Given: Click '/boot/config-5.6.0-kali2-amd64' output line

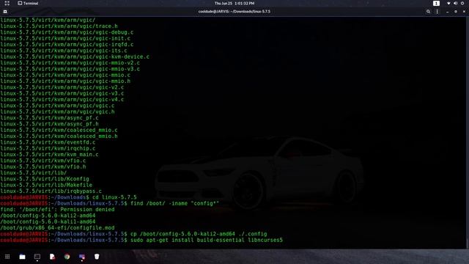Looking at the screenshot, I should (48, 216).
